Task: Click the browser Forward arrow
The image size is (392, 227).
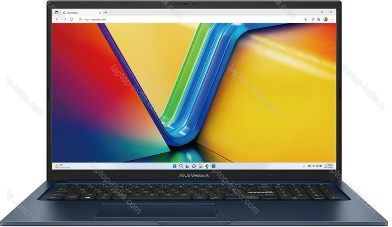Action: (64, 19)
